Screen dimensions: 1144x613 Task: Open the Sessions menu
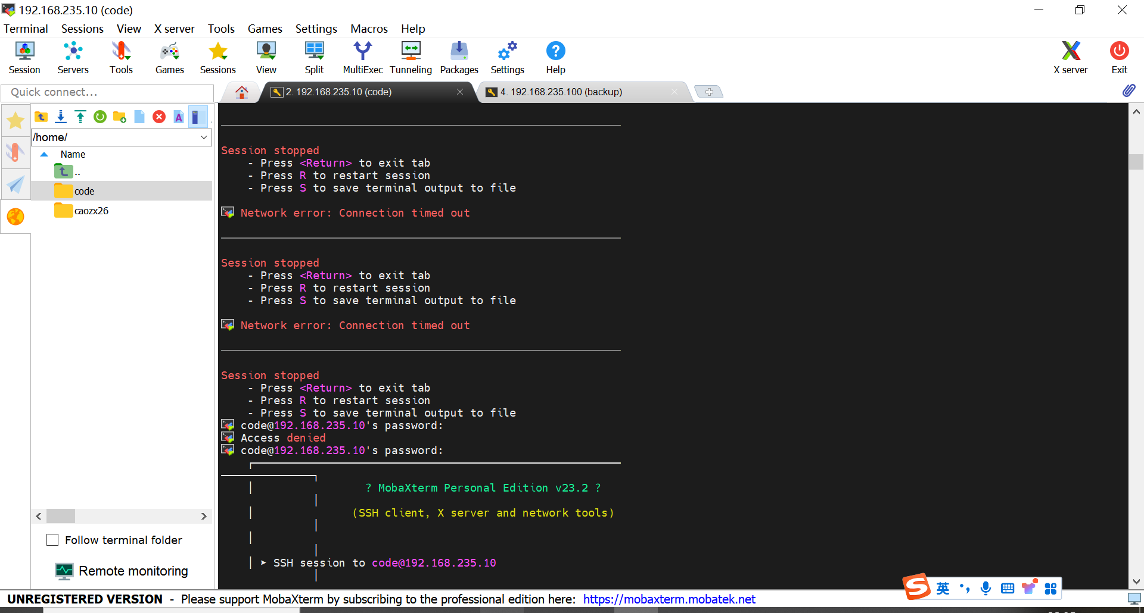click(82, 29)
